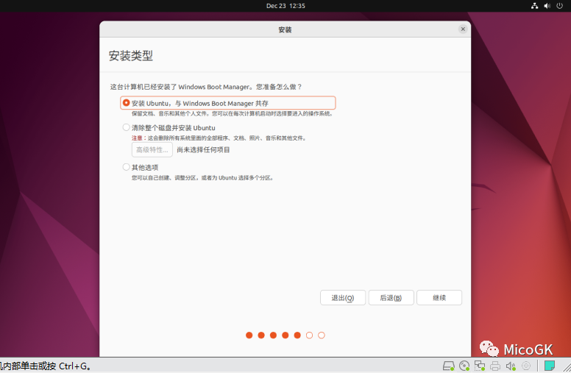Viewport: 571px width, 373px height.
Task: Click the 安装 window title text
Action: (x=285, y=29)
